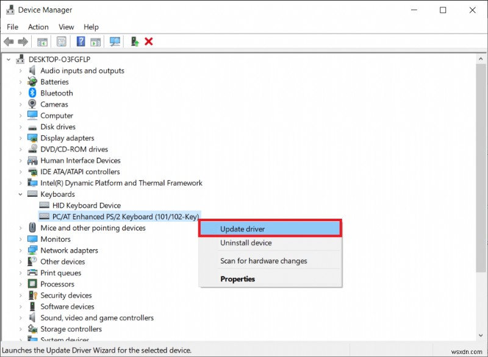This screenshot has height=357, width=488.
Task: Click the Scan for hardware changes toolbar icon
Action: click(x=114, y=41)
